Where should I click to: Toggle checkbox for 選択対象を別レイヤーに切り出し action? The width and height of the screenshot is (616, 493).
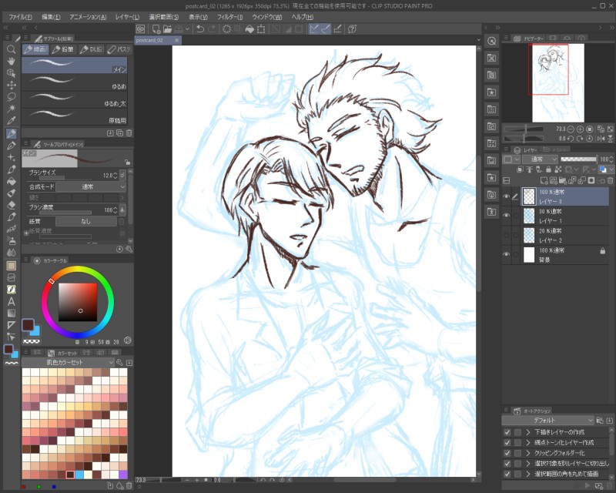507,464
